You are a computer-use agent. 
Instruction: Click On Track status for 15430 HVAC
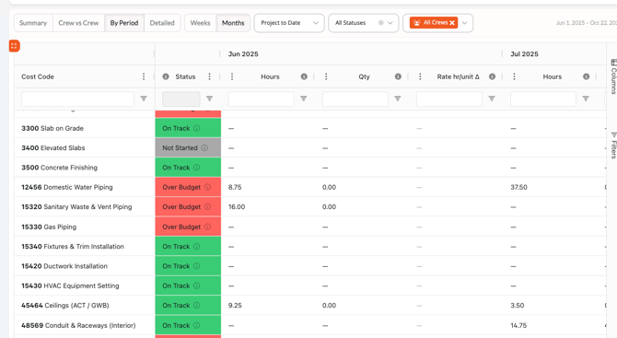coord(188,286)
